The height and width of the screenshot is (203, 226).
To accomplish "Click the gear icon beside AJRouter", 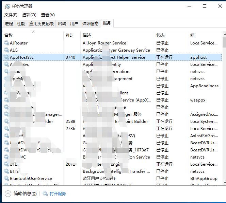I will [6, 43].
